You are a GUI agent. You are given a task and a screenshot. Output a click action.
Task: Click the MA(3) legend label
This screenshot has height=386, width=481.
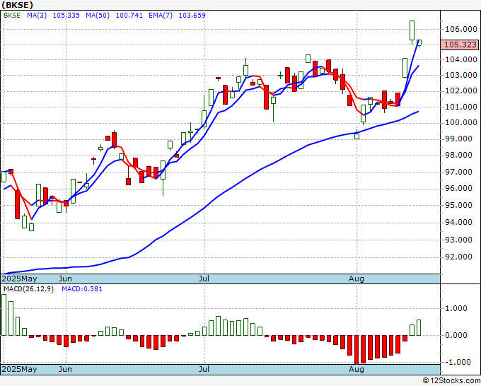[37, 16]
